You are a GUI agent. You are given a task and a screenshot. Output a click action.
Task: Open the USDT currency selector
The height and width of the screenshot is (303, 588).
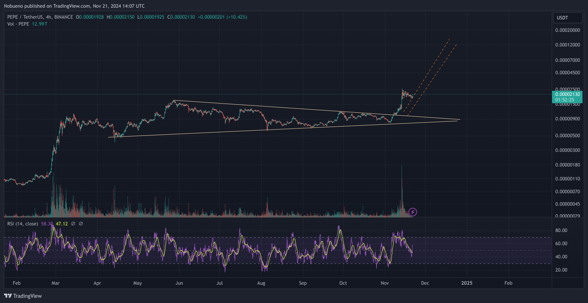click(x=567, y=18)
